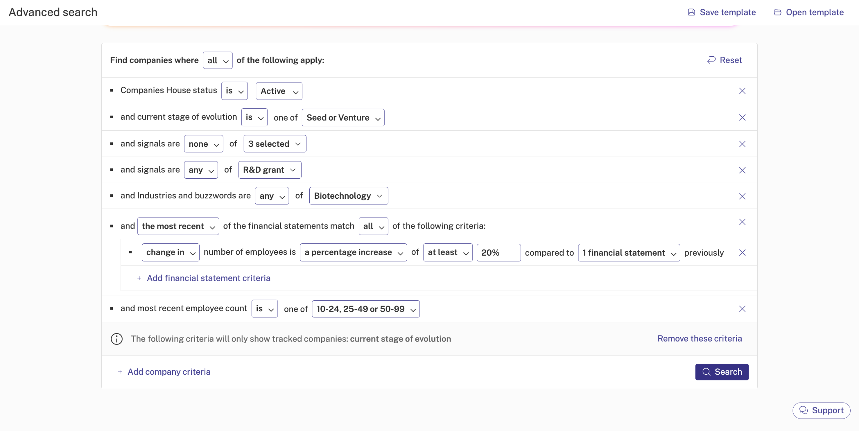Open template from the header
The height and width of the screenshot is (431, 859).
tap(809, 12)
